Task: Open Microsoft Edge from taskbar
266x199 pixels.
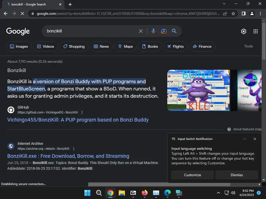Action: [168, 193]
